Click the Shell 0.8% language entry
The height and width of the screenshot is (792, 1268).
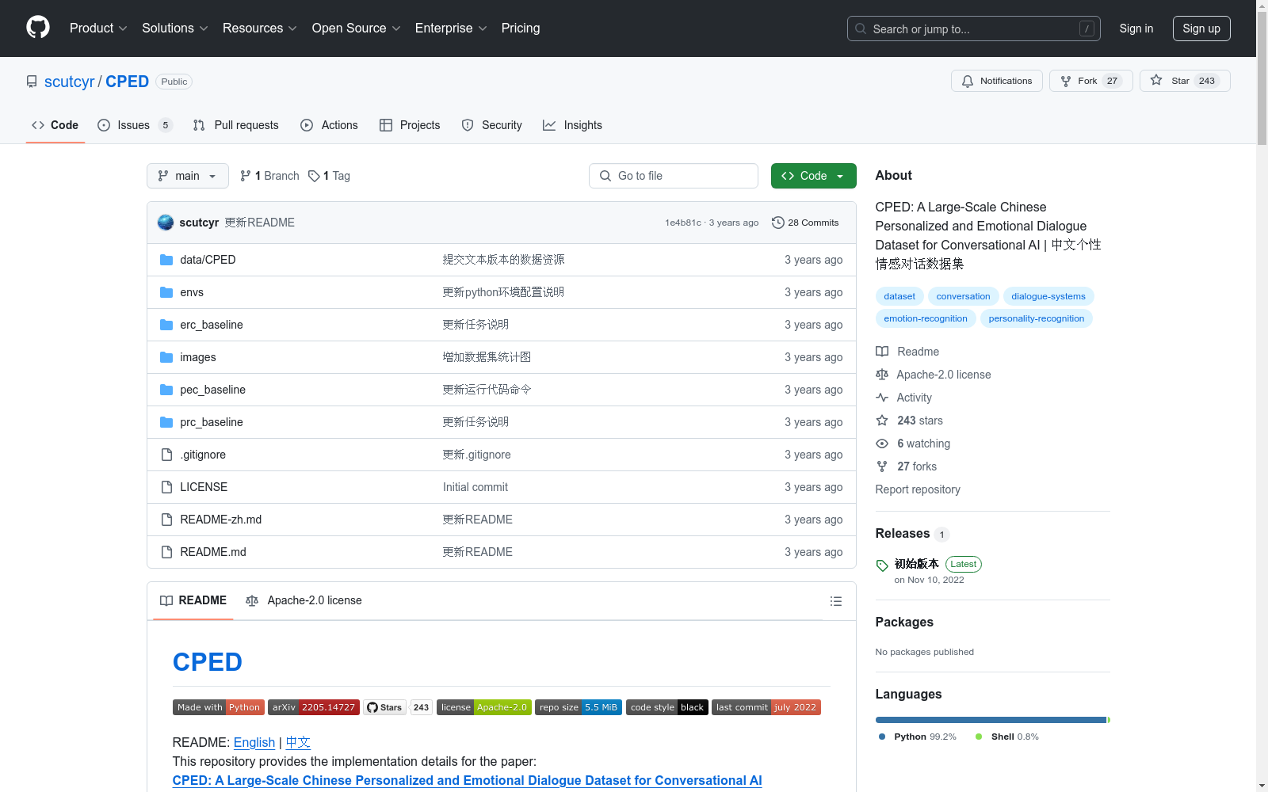[x=1007, y=737]
